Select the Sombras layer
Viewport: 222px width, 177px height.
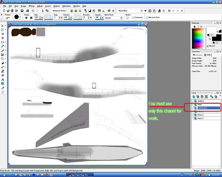coord(201,101)
